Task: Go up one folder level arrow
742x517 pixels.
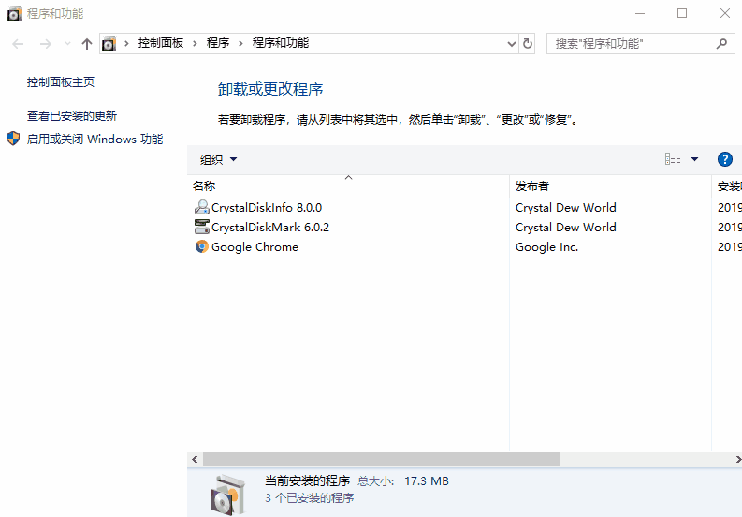Action: [87, 44]
